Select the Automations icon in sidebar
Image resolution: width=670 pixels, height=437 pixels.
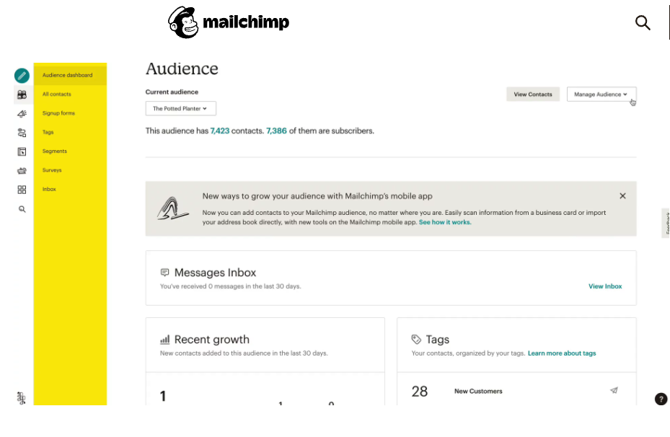coord(22,133)
